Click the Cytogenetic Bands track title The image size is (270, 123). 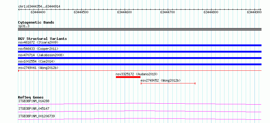click(36, 22)
